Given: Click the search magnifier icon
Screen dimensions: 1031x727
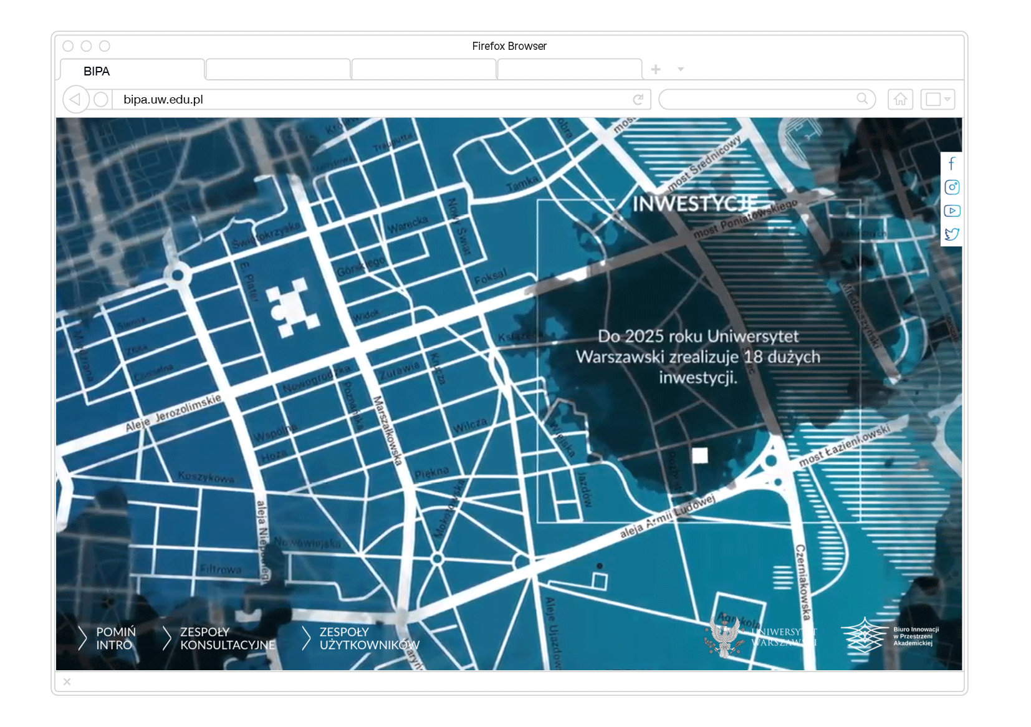Looking at the screenshot, I should pos(862,99).
